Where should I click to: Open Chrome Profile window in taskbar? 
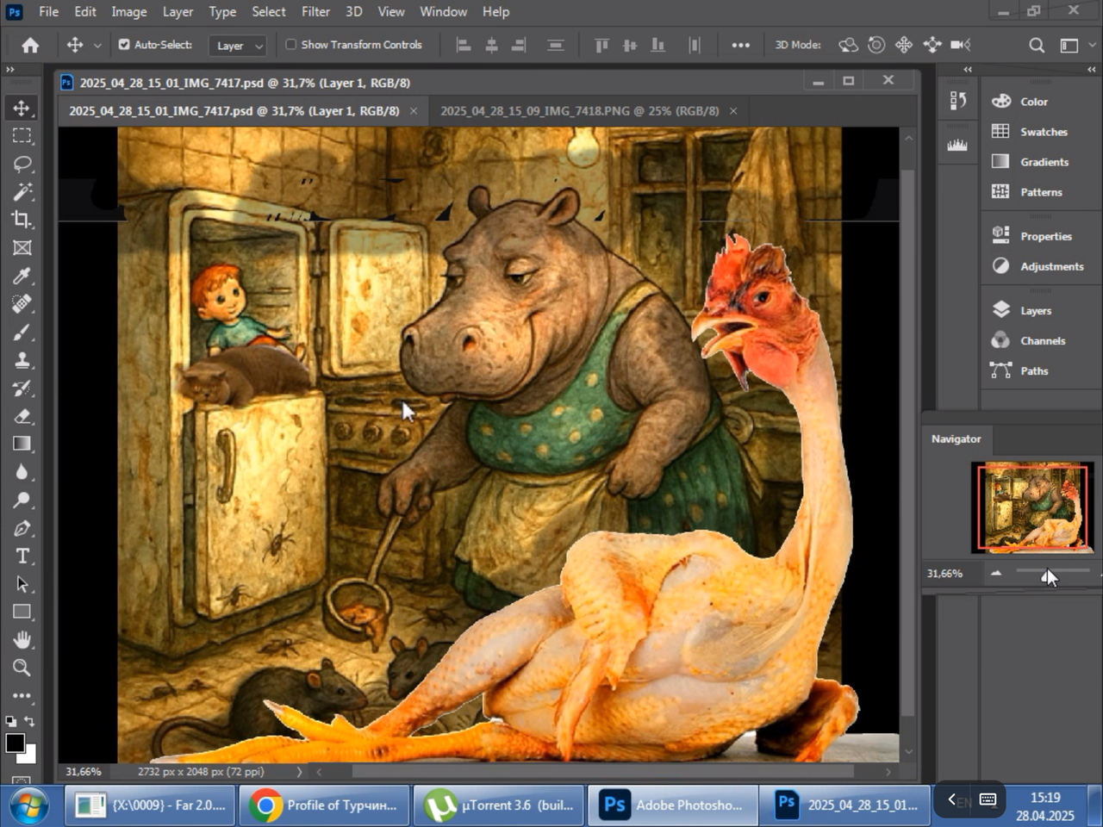click(324, 805)
